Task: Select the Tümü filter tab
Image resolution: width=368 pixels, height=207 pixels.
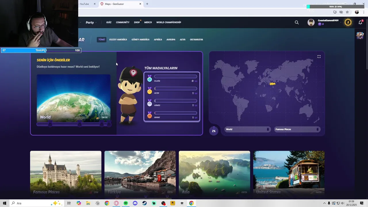Action: [x=101, y=39]
